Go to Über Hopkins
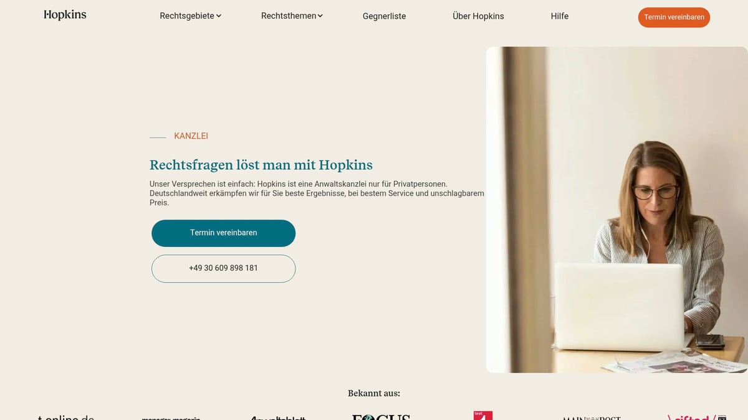The height and width of the screenshot is (420, 748). (x=478, y=16)
